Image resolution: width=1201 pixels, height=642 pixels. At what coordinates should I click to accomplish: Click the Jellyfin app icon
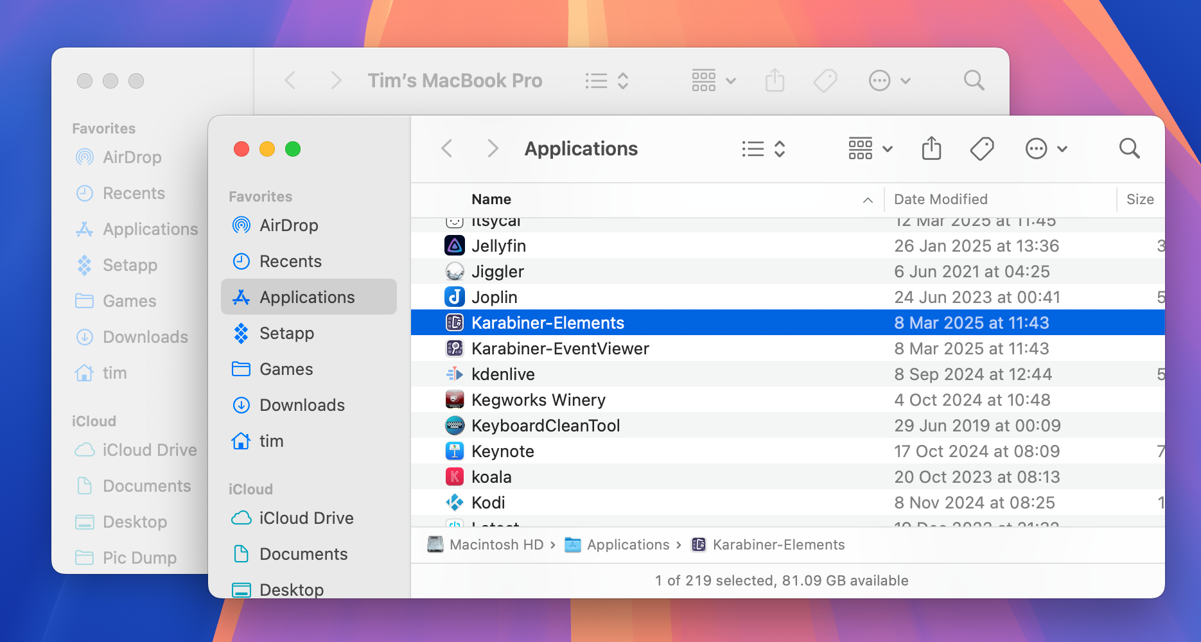(455, 246)
